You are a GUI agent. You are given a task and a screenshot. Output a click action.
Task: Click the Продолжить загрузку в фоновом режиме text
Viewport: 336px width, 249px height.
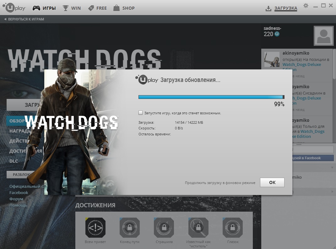coord(220,183)
